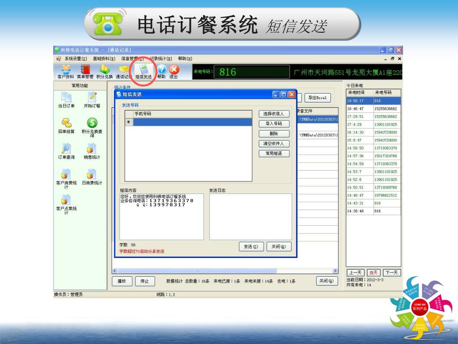458x344 pixels.
Task: Select the 15:8:47 incoming call row
Action: [373, 140]
